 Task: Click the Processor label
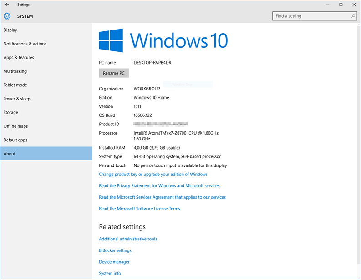click(108, 133)
